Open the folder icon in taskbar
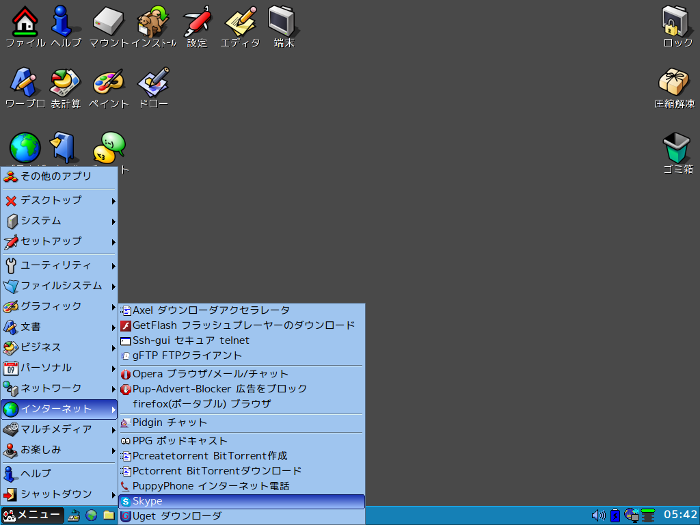Screen dimensions: 700x525 (109, 515)
